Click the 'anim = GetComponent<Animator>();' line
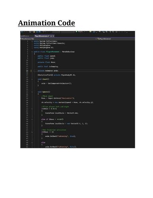Screen dimensions: 153x198 point(57,84)
